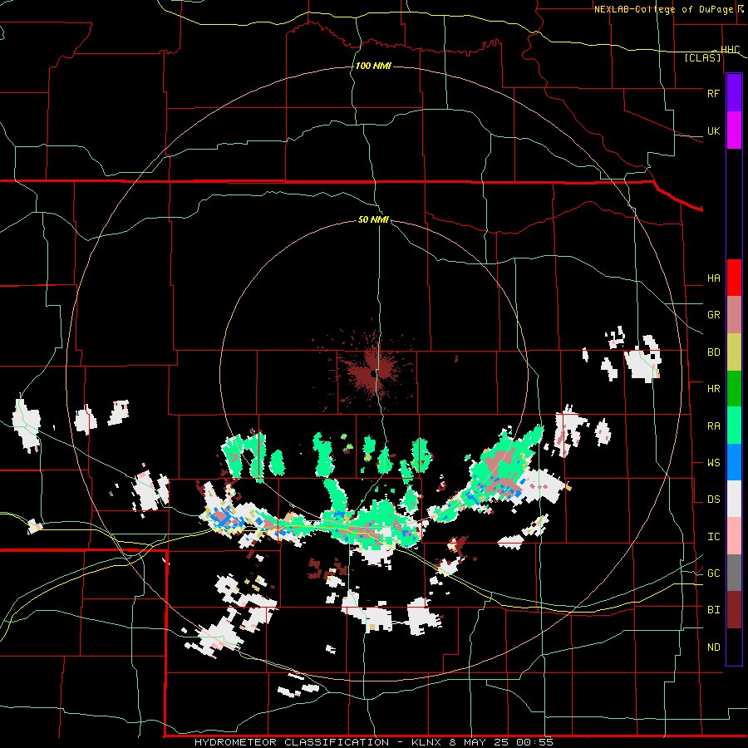Click the DS legend label text
The height and width of the screenshot is (748, 748).
pos(713,499)
